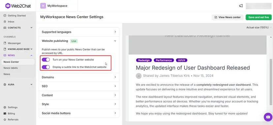Viewport: 273px width, 125px height.
Task: Click the View News center button
Action: click(x=228, y=17)
